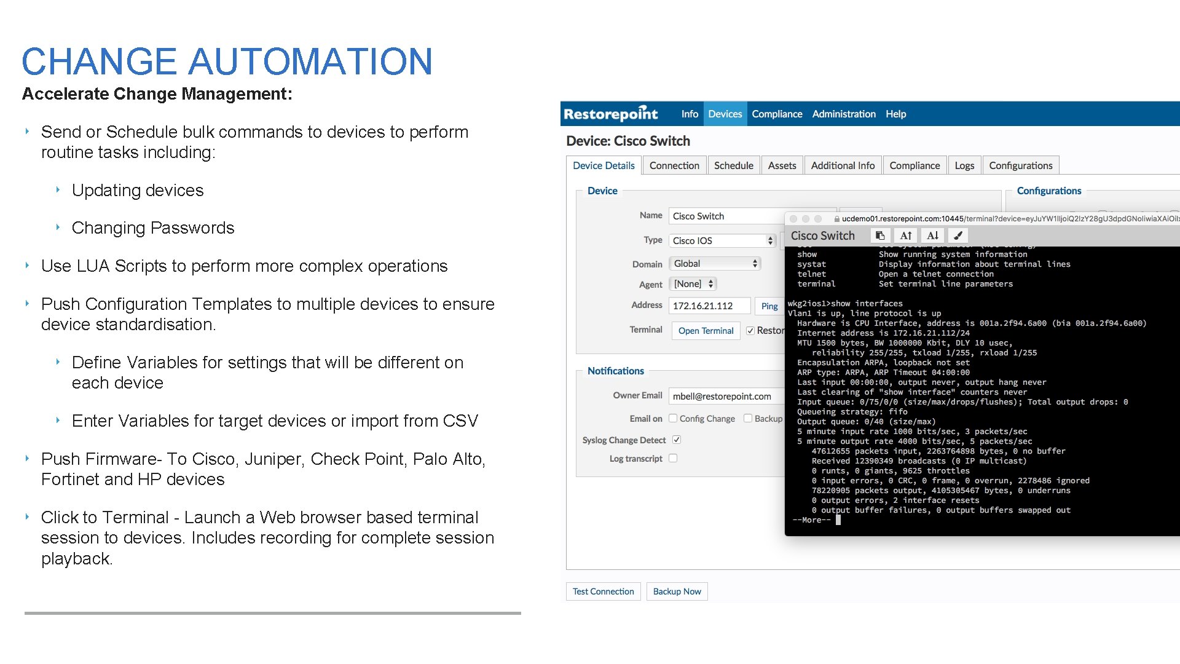Click the Restorepoint logo
The image size is (1180, 664).
(611, 114)
